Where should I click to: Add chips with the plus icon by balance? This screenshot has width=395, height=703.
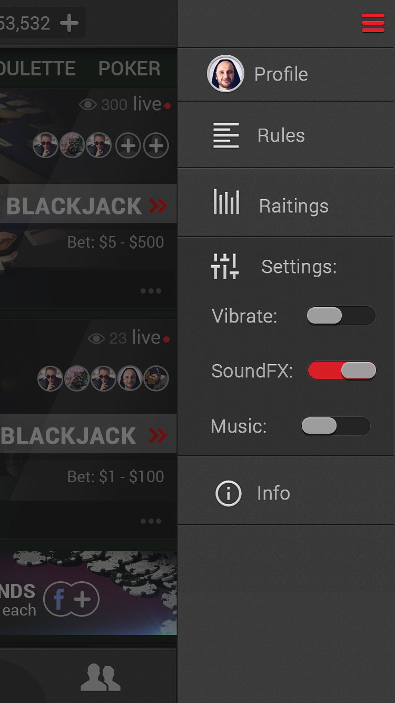point(69,23)
